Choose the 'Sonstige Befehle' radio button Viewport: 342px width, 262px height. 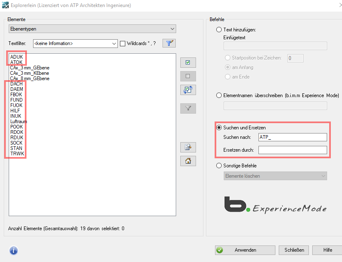coord(219,166)
